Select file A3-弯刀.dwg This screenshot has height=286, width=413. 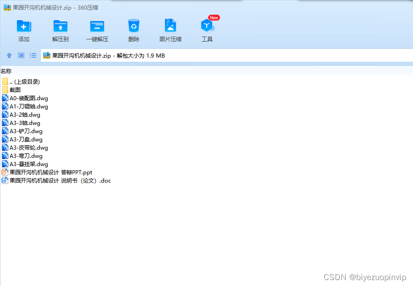22,156
